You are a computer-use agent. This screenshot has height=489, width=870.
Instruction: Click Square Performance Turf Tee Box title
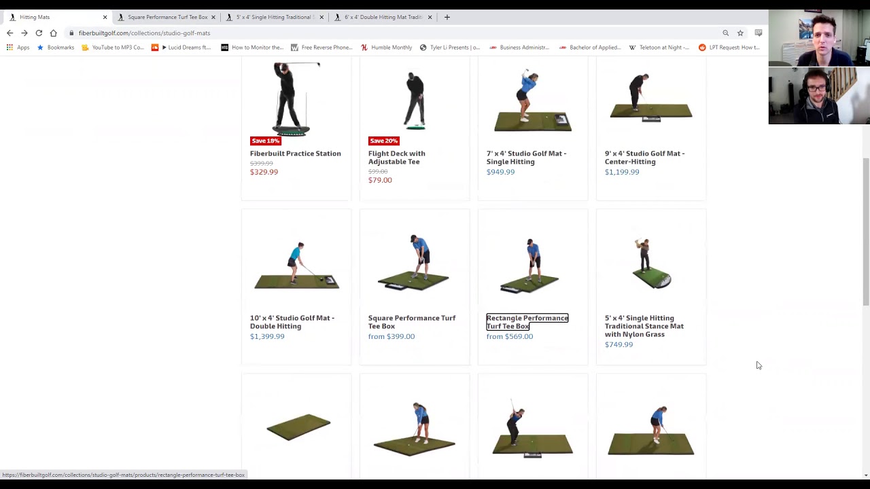tap(412, 322)
